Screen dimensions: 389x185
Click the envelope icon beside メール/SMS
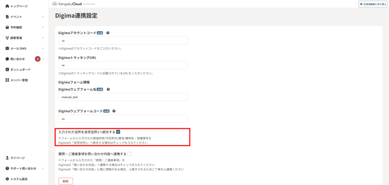tap(7, 48)
